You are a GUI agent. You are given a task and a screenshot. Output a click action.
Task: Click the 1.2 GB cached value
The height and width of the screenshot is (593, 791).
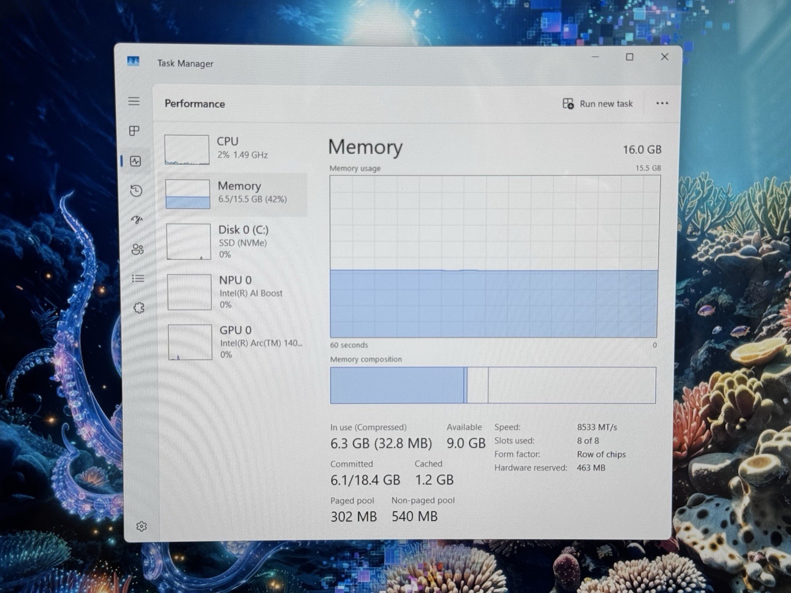click(x=434, y=480)
